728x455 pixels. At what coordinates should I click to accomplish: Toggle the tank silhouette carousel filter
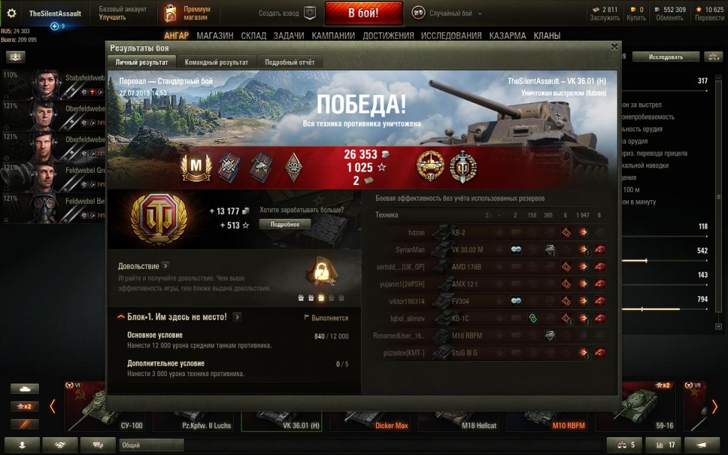(24, 388)
